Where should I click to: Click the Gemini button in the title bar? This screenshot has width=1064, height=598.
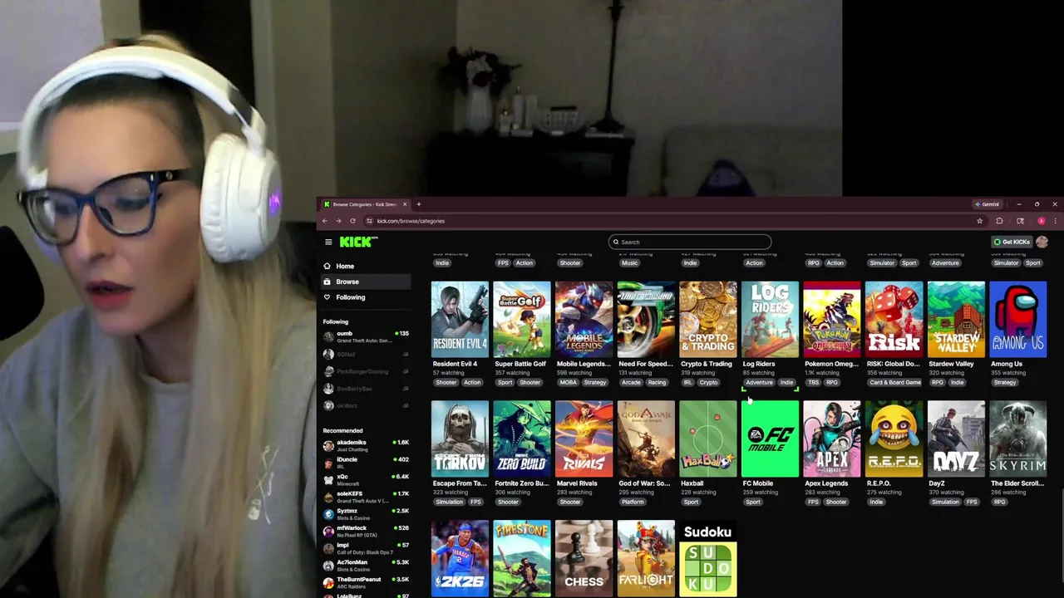(x=988, y=204)
